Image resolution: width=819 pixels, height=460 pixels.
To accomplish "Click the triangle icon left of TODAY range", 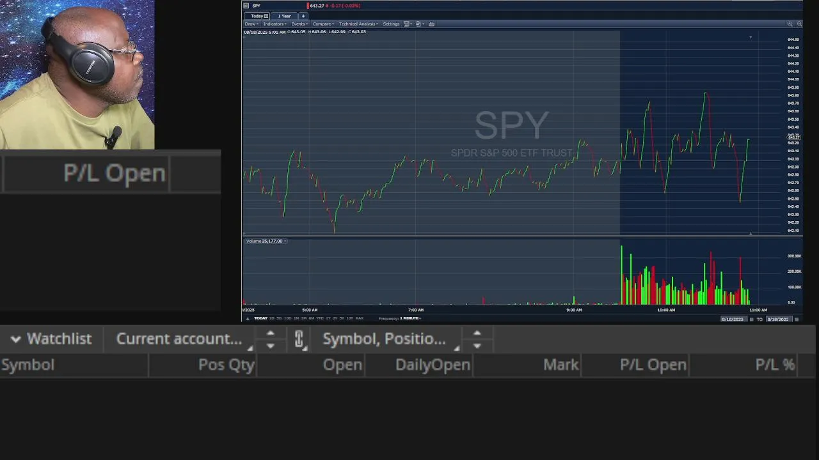I will [248, 318].
